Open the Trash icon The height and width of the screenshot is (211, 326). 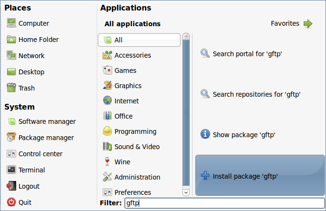tap(11, 88)
